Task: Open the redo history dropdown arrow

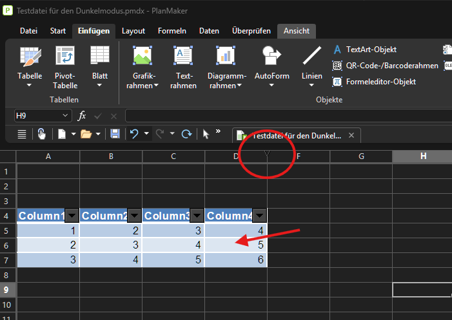Action: coord(172,133)
